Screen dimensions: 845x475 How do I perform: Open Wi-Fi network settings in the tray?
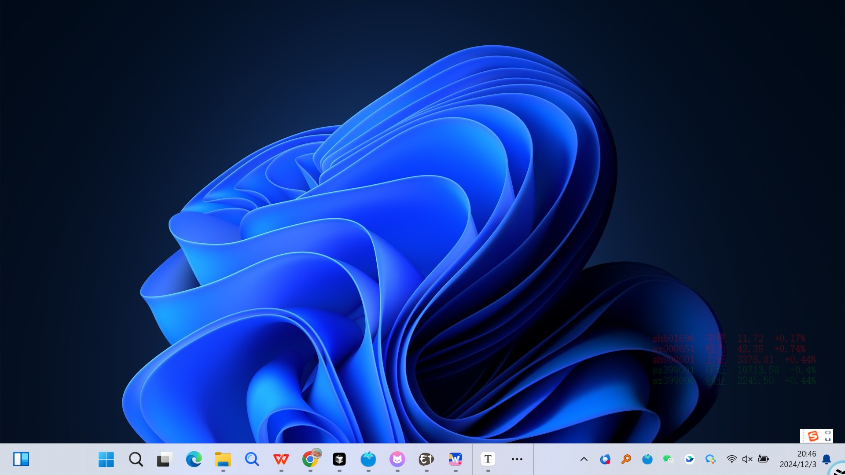pyautogui.click(x=731, y=459)
